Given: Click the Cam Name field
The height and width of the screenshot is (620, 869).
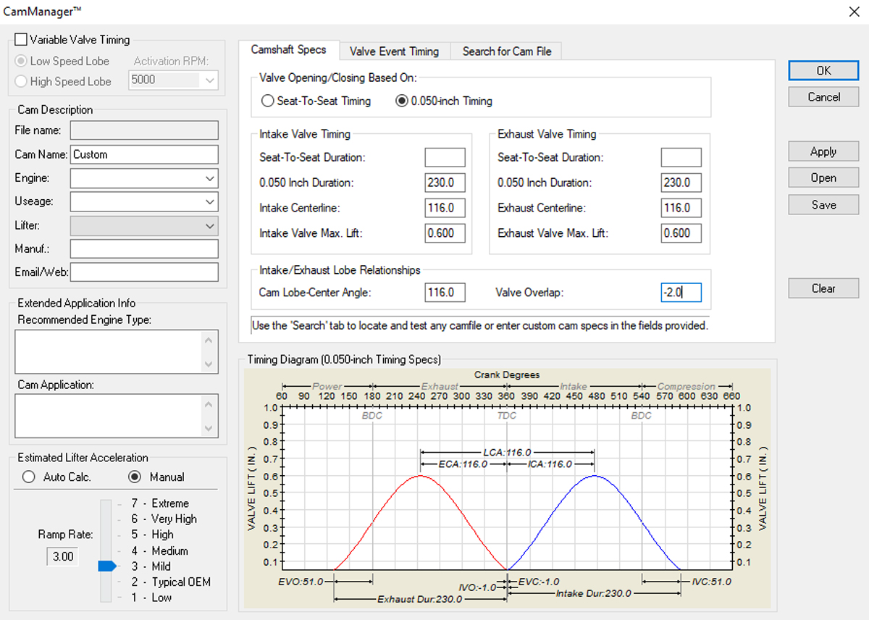Looking at the screenshot, I should point(144,154).
